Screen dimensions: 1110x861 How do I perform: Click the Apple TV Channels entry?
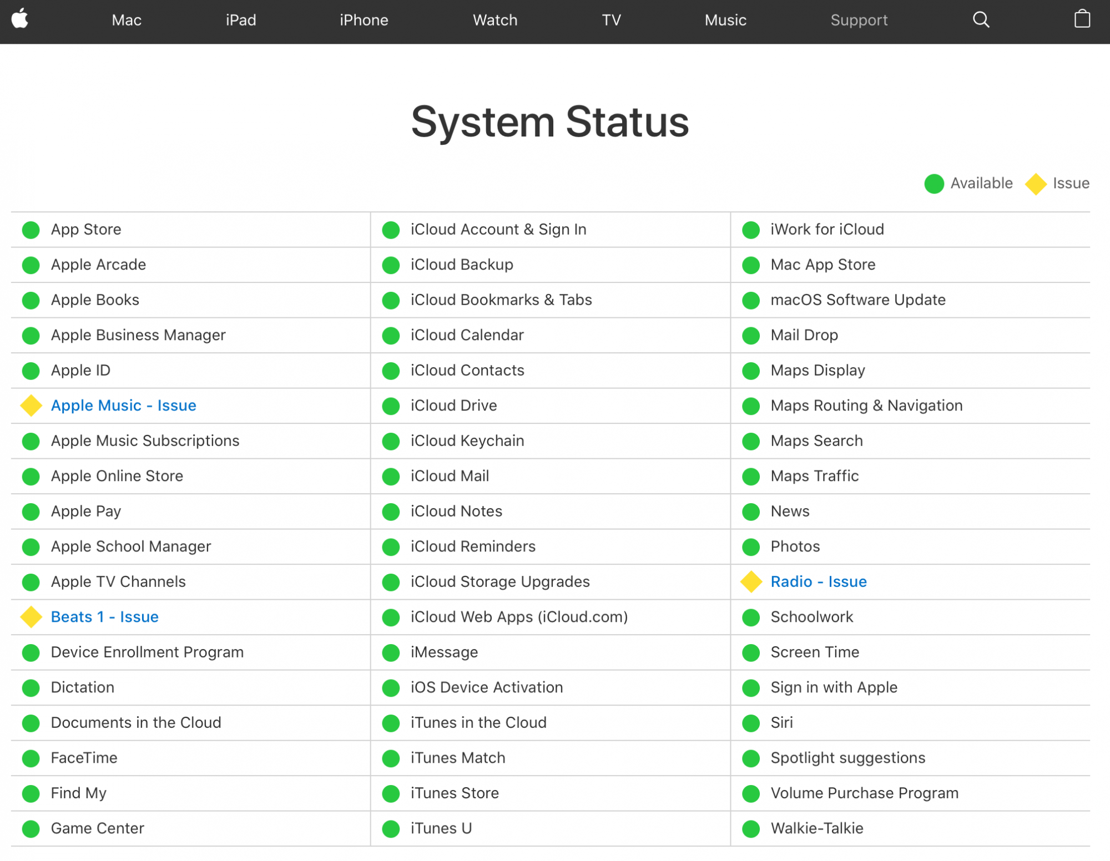[118, 581]
